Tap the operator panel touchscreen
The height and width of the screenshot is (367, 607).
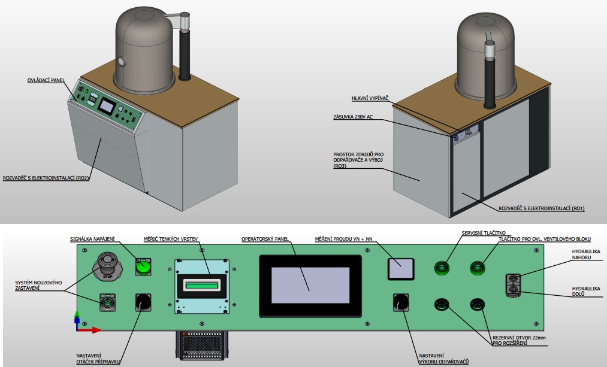tap(310, 287)
